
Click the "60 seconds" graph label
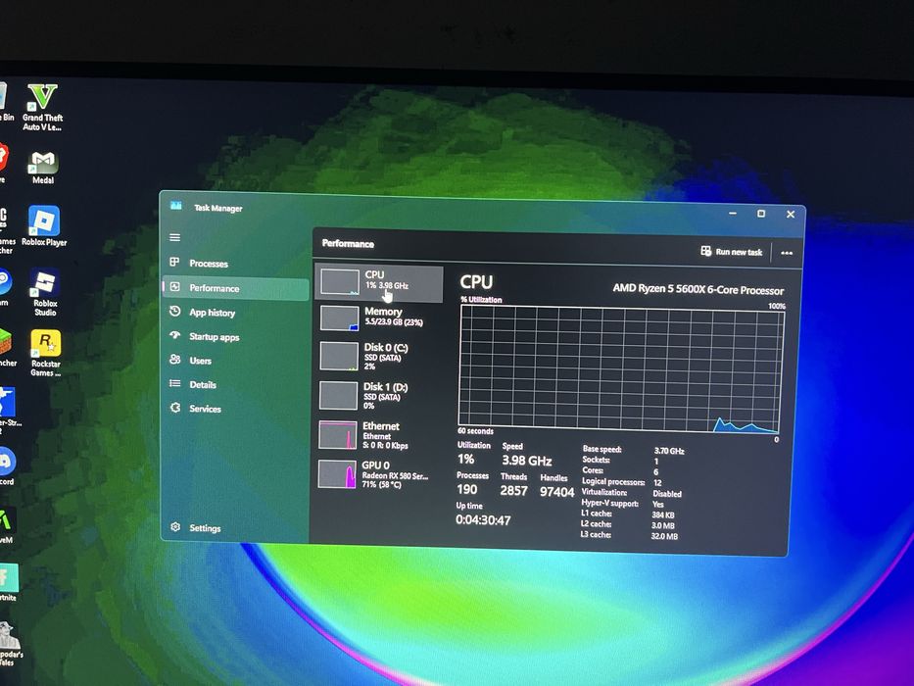point(475,431)
